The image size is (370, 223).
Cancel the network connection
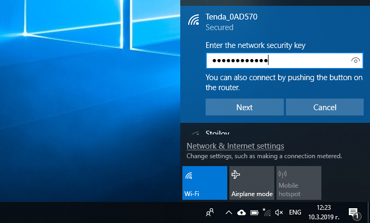[325, 107]
